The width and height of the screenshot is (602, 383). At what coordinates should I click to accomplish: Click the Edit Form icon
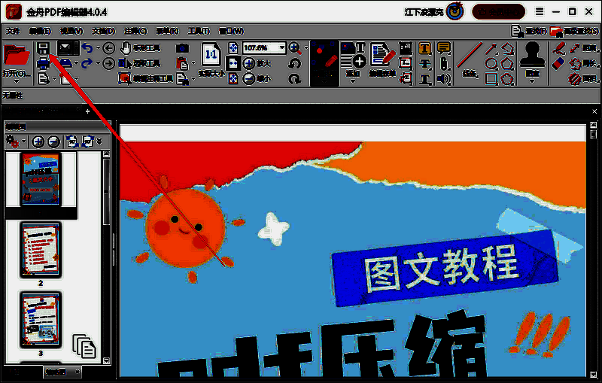pyautogui.click(x=382, y=54)
